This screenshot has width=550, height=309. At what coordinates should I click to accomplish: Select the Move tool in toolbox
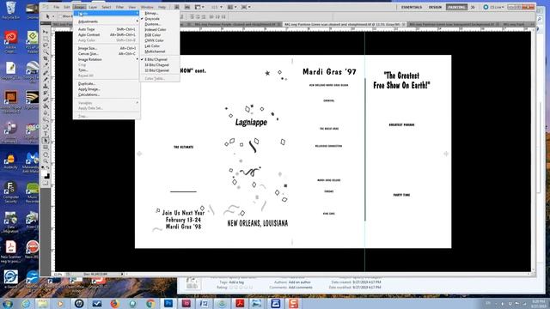(46, 32)
